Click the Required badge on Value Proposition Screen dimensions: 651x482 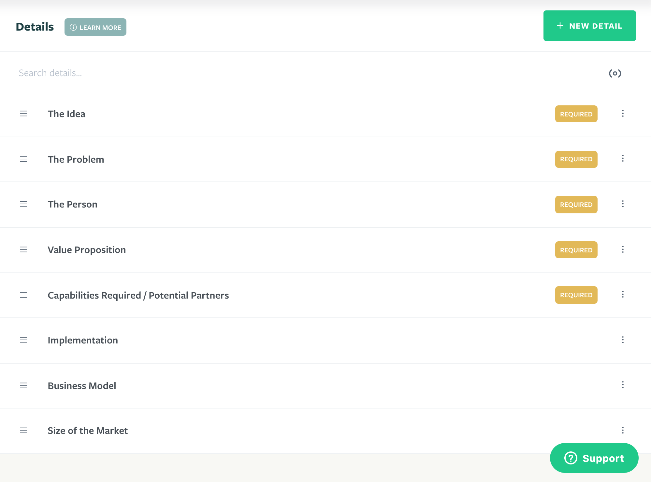[x=576, y=250]
